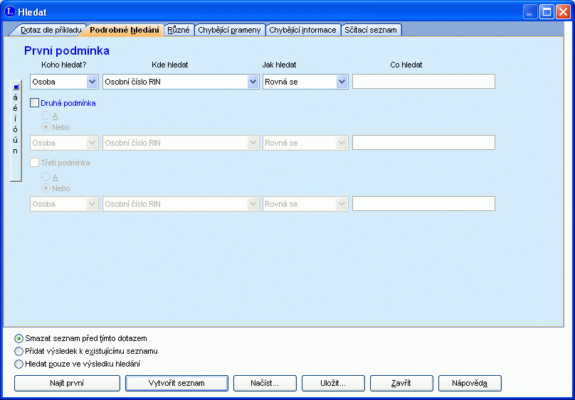Image resolution: width=575 pixels, height=400 pixels.
Task: Select the Nebo radio under Druhá podmínka
Action: [x=46, y=127]
